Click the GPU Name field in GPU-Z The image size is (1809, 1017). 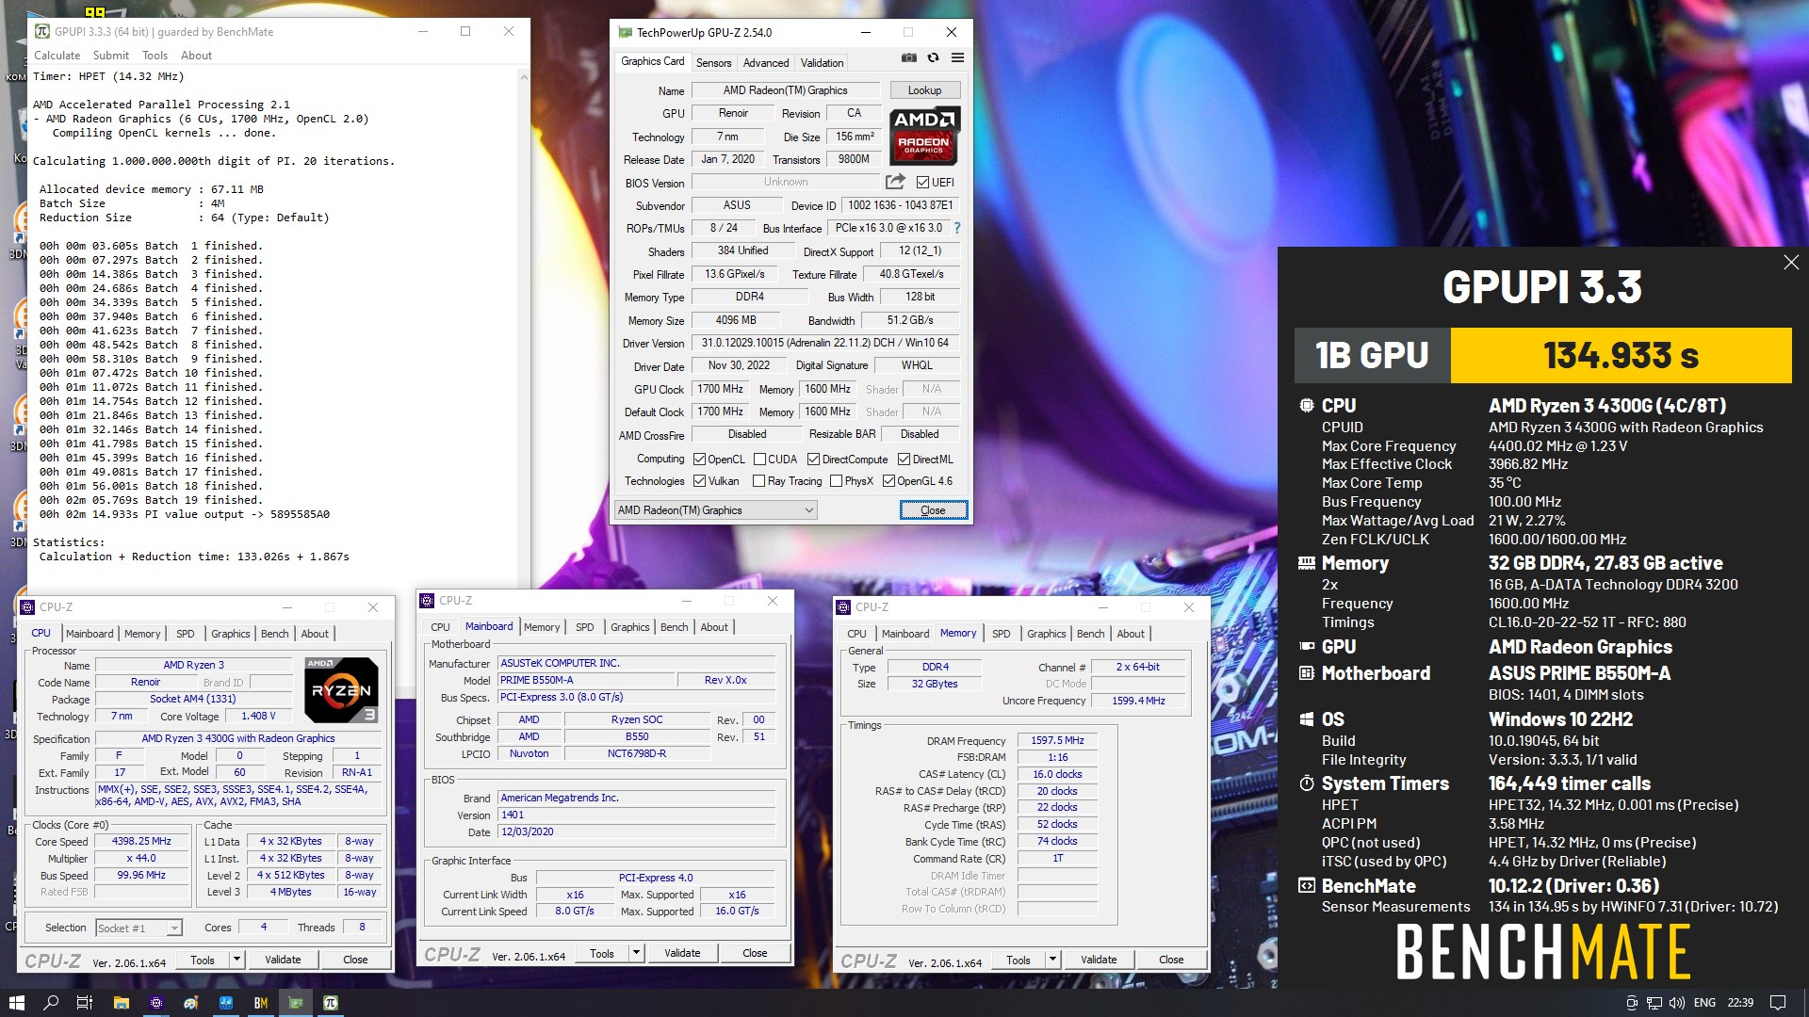pyautogui.click(x=785, y=90)
